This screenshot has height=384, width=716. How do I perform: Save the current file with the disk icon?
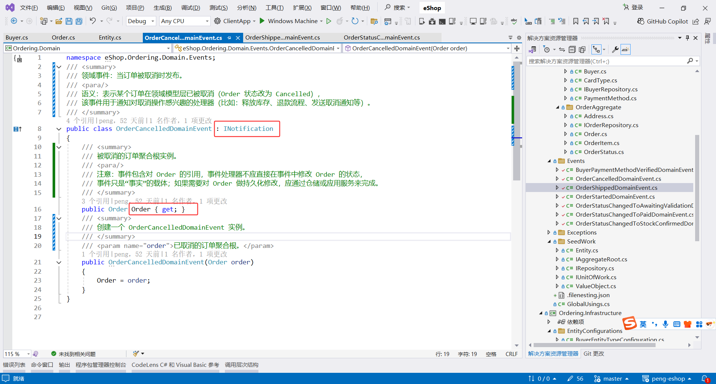[69, 21]
